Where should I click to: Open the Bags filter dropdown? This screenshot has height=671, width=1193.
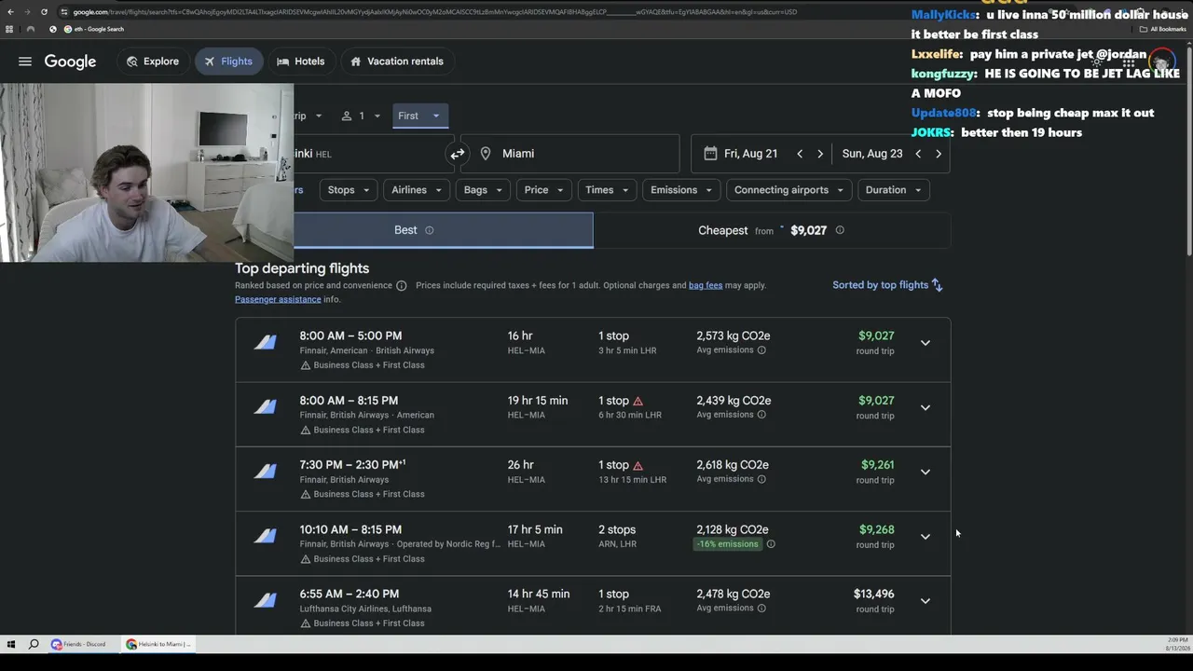pos(483,190)
